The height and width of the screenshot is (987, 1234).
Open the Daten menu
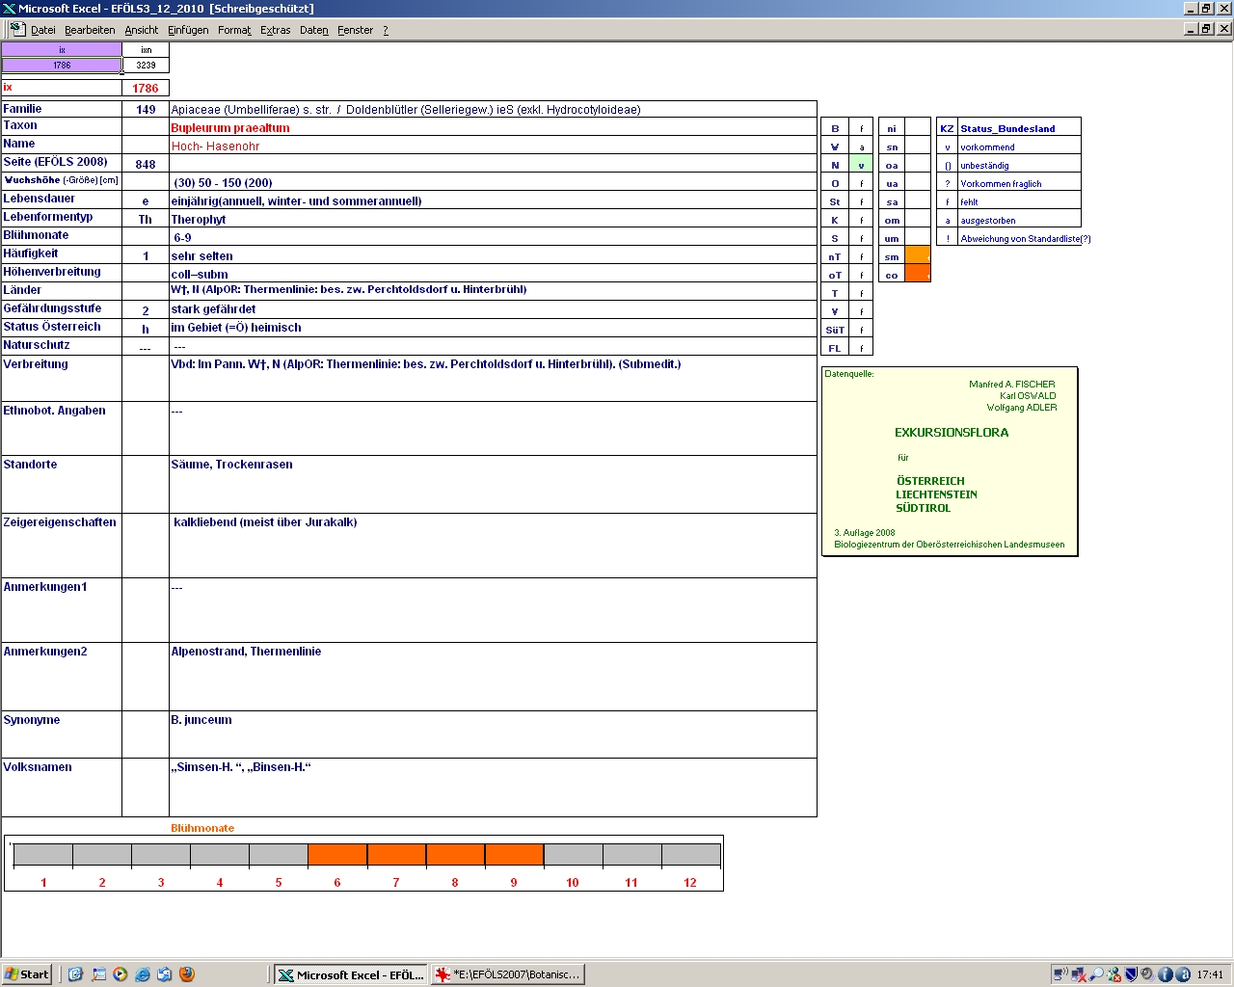point(314,30)
